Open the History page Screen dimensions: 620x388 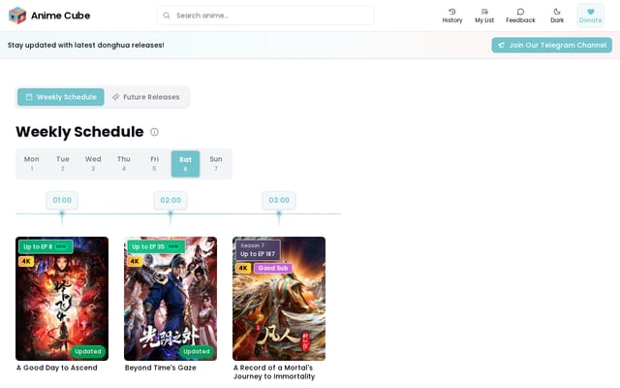click(x=452, y=16)
